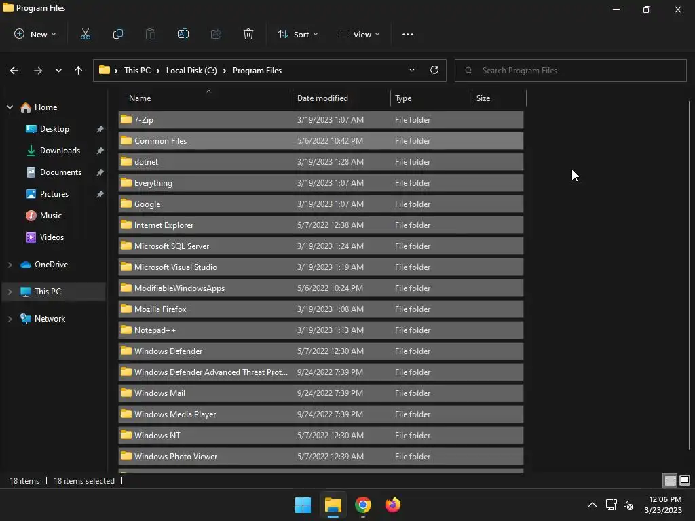
Task: Click This PC in the breadcrumb
Action: (137, 71)
